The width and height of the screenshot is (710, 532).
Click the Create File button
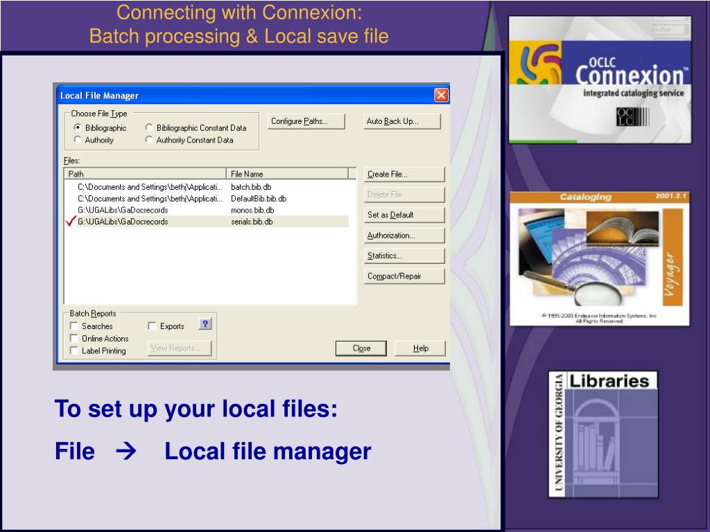coord(404,174)
